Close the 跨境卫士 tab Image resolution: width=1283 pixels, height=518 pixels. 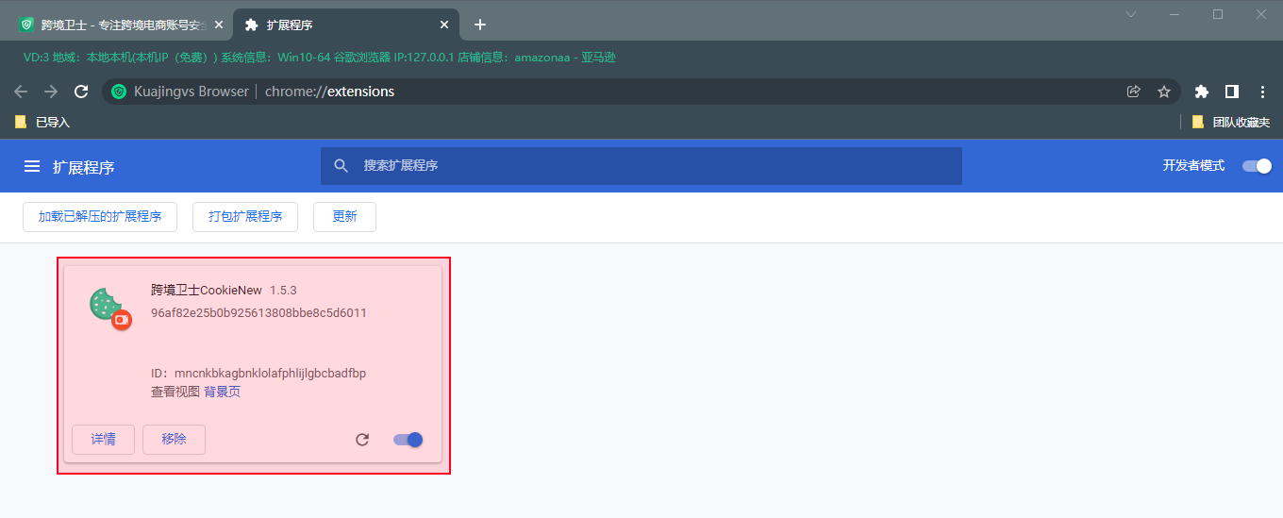click(219, 25)
